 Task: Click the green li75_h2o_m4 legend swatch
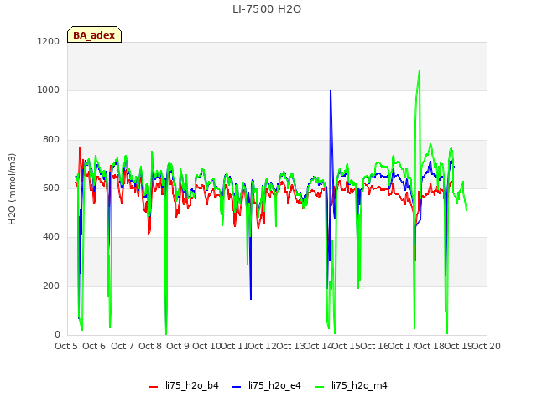(319, 387)
